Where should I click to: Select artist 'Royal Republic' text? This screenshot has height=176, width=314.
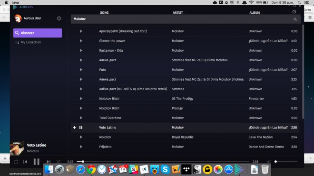[183, 137]
